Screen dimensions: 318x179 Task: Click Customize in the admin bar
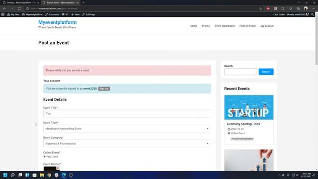(x=52, y=14)
